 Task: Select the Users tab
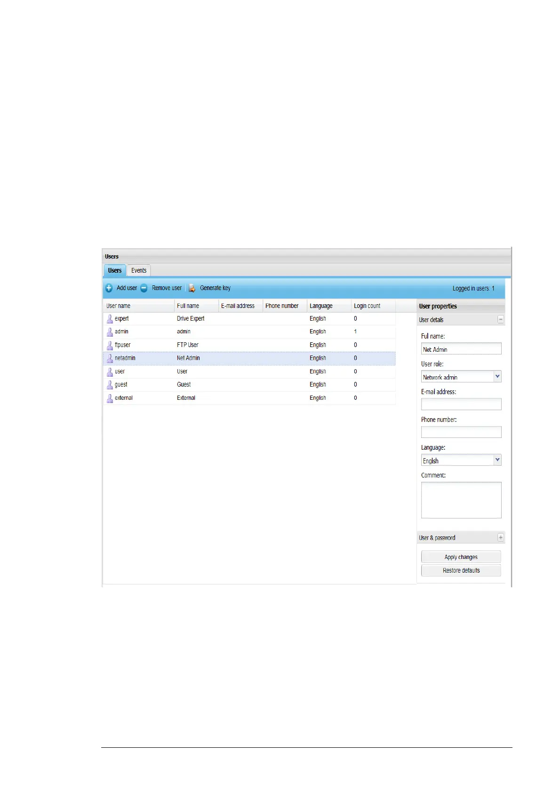coord(115,270)
